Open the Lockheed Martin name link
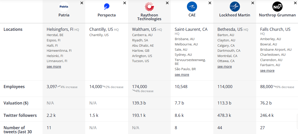 tap(235, 15)
